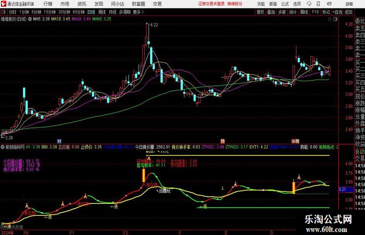Click the 财 marker below the chart
Image resolution: width=365 pixels, height=235 pixels.
pyautogui.click(x=59, y=141)
